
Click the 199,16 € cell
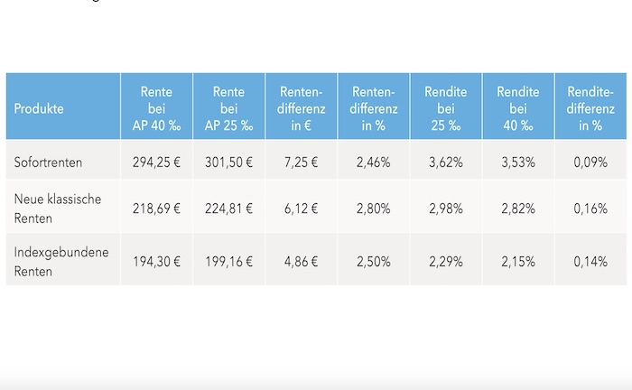point(228,261)
